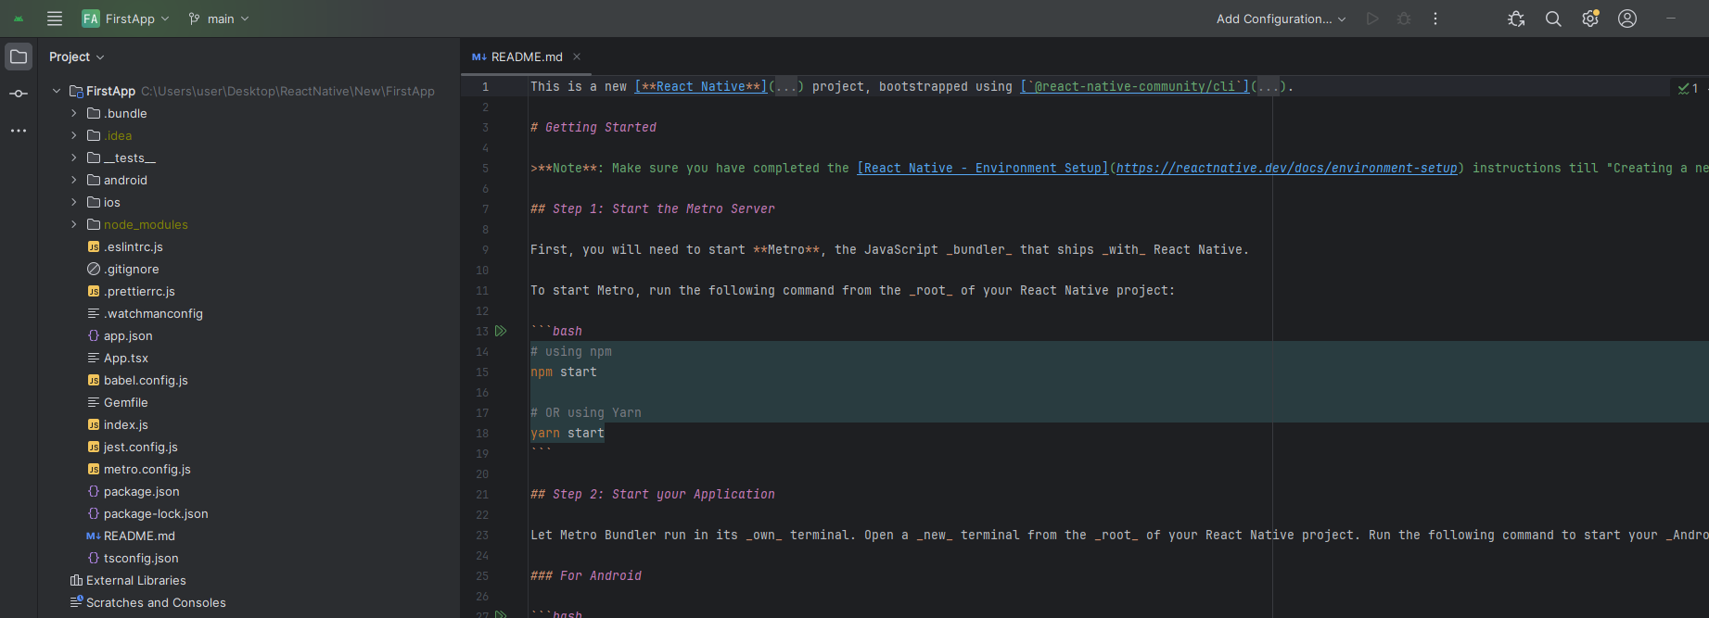Screen dimensions: 1709x618
Task: Open the More Actions vertical dots menu
Action: (1435, 19)
